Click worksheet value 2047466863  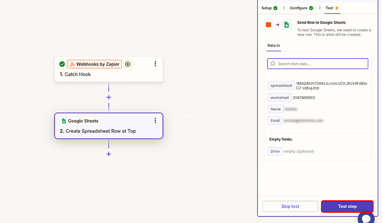[x=304, y=98]
